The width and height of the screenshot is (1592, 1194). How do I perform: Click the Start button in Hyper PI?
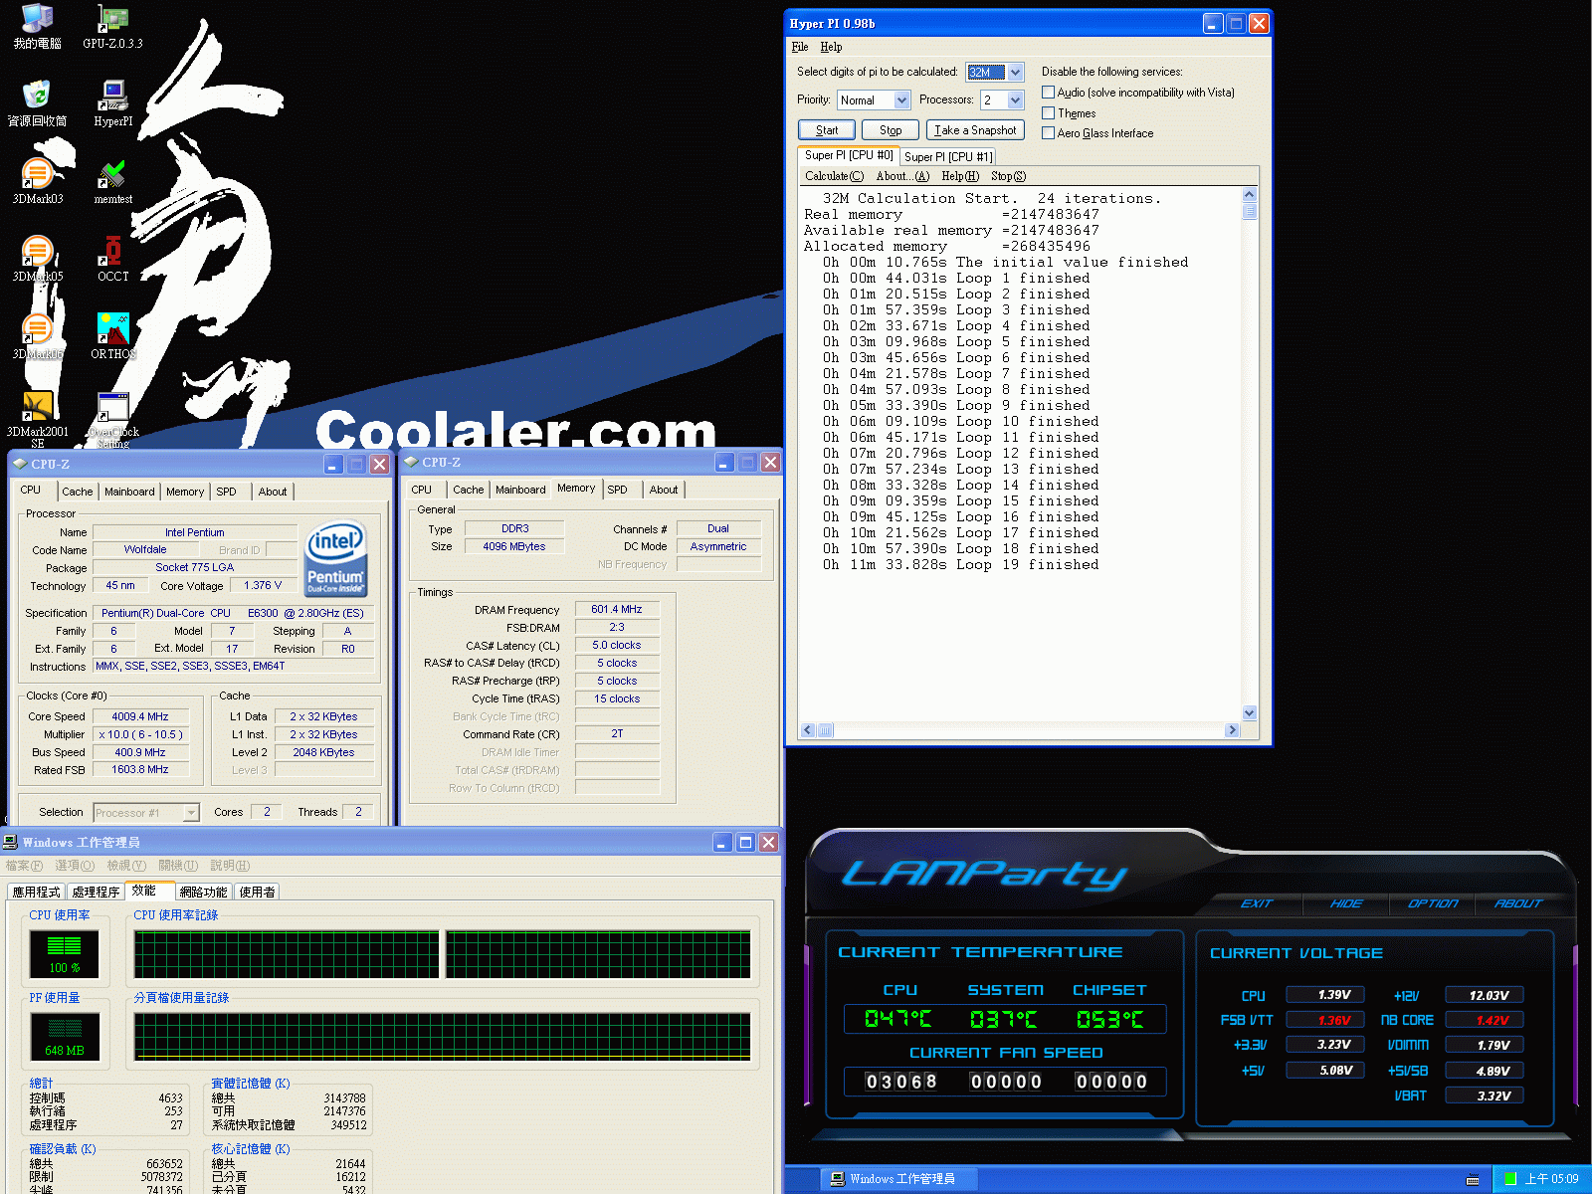[x=827, y=130]
